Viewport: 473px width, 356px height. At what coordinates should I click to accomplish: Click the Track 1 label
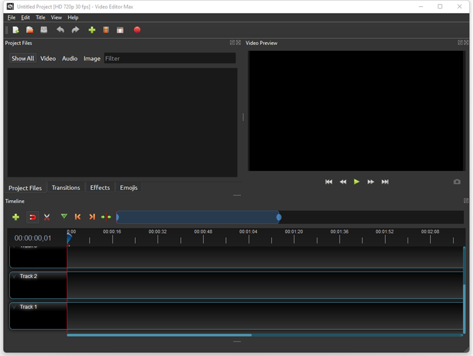click(x=28, y=307)
